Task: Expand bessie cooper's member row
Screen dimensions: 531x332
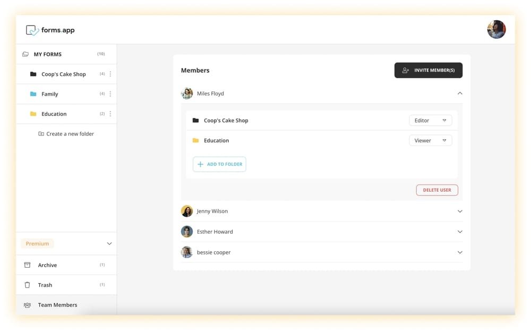Action: pyautogui.click(x=460, y=252)
